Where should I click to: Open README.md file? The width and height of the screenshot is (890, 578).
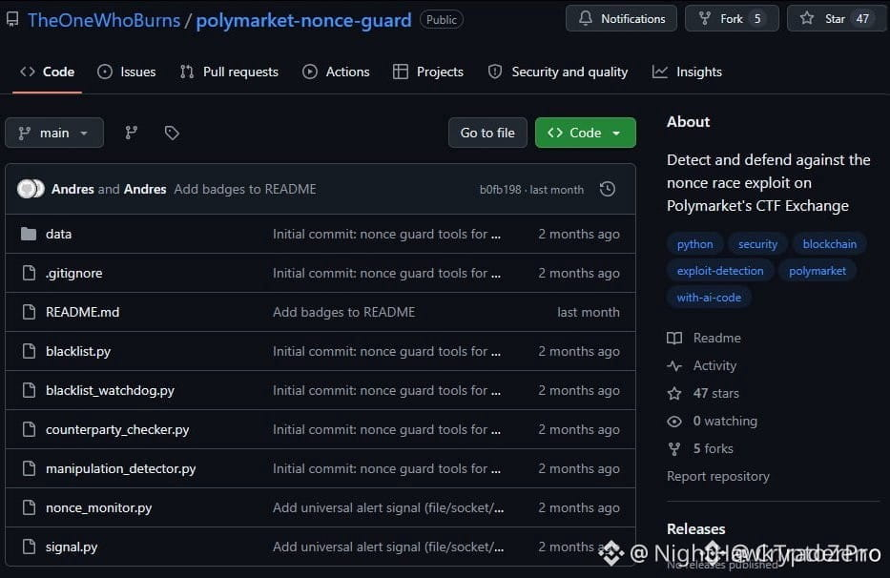pyautogui.click(x=83, y=312)
